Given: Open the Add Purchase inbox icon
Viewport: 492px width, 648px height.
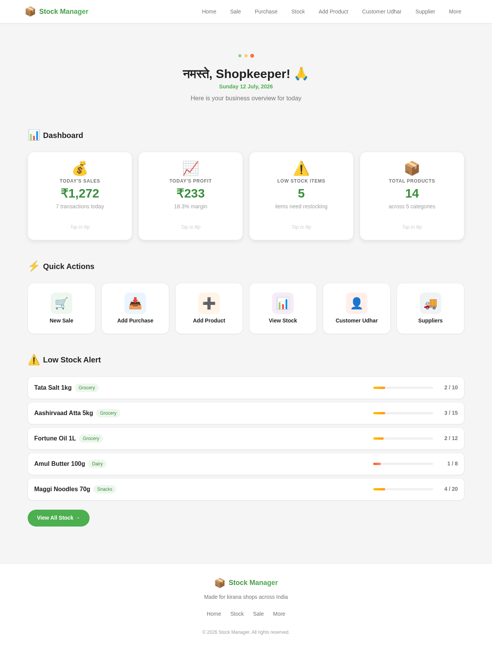Looking at the screenshot, I should click(x=135, y=303).
